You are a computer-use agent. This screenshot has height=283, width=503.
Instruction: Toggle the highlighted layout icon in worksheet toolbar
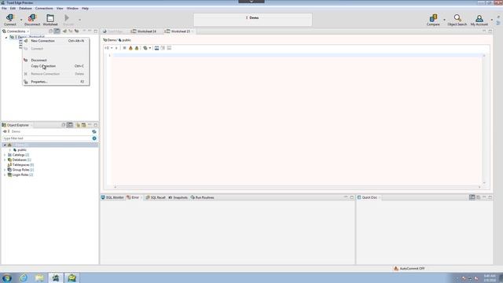click(x=156, y=48)
